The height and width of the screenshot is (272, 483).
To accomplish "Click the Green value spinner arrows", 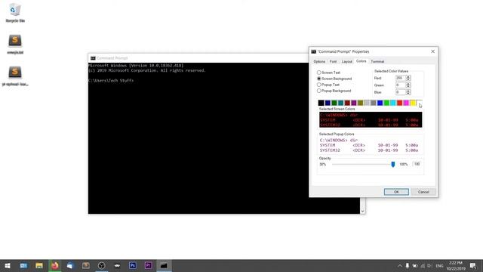I will pos(408,85).
